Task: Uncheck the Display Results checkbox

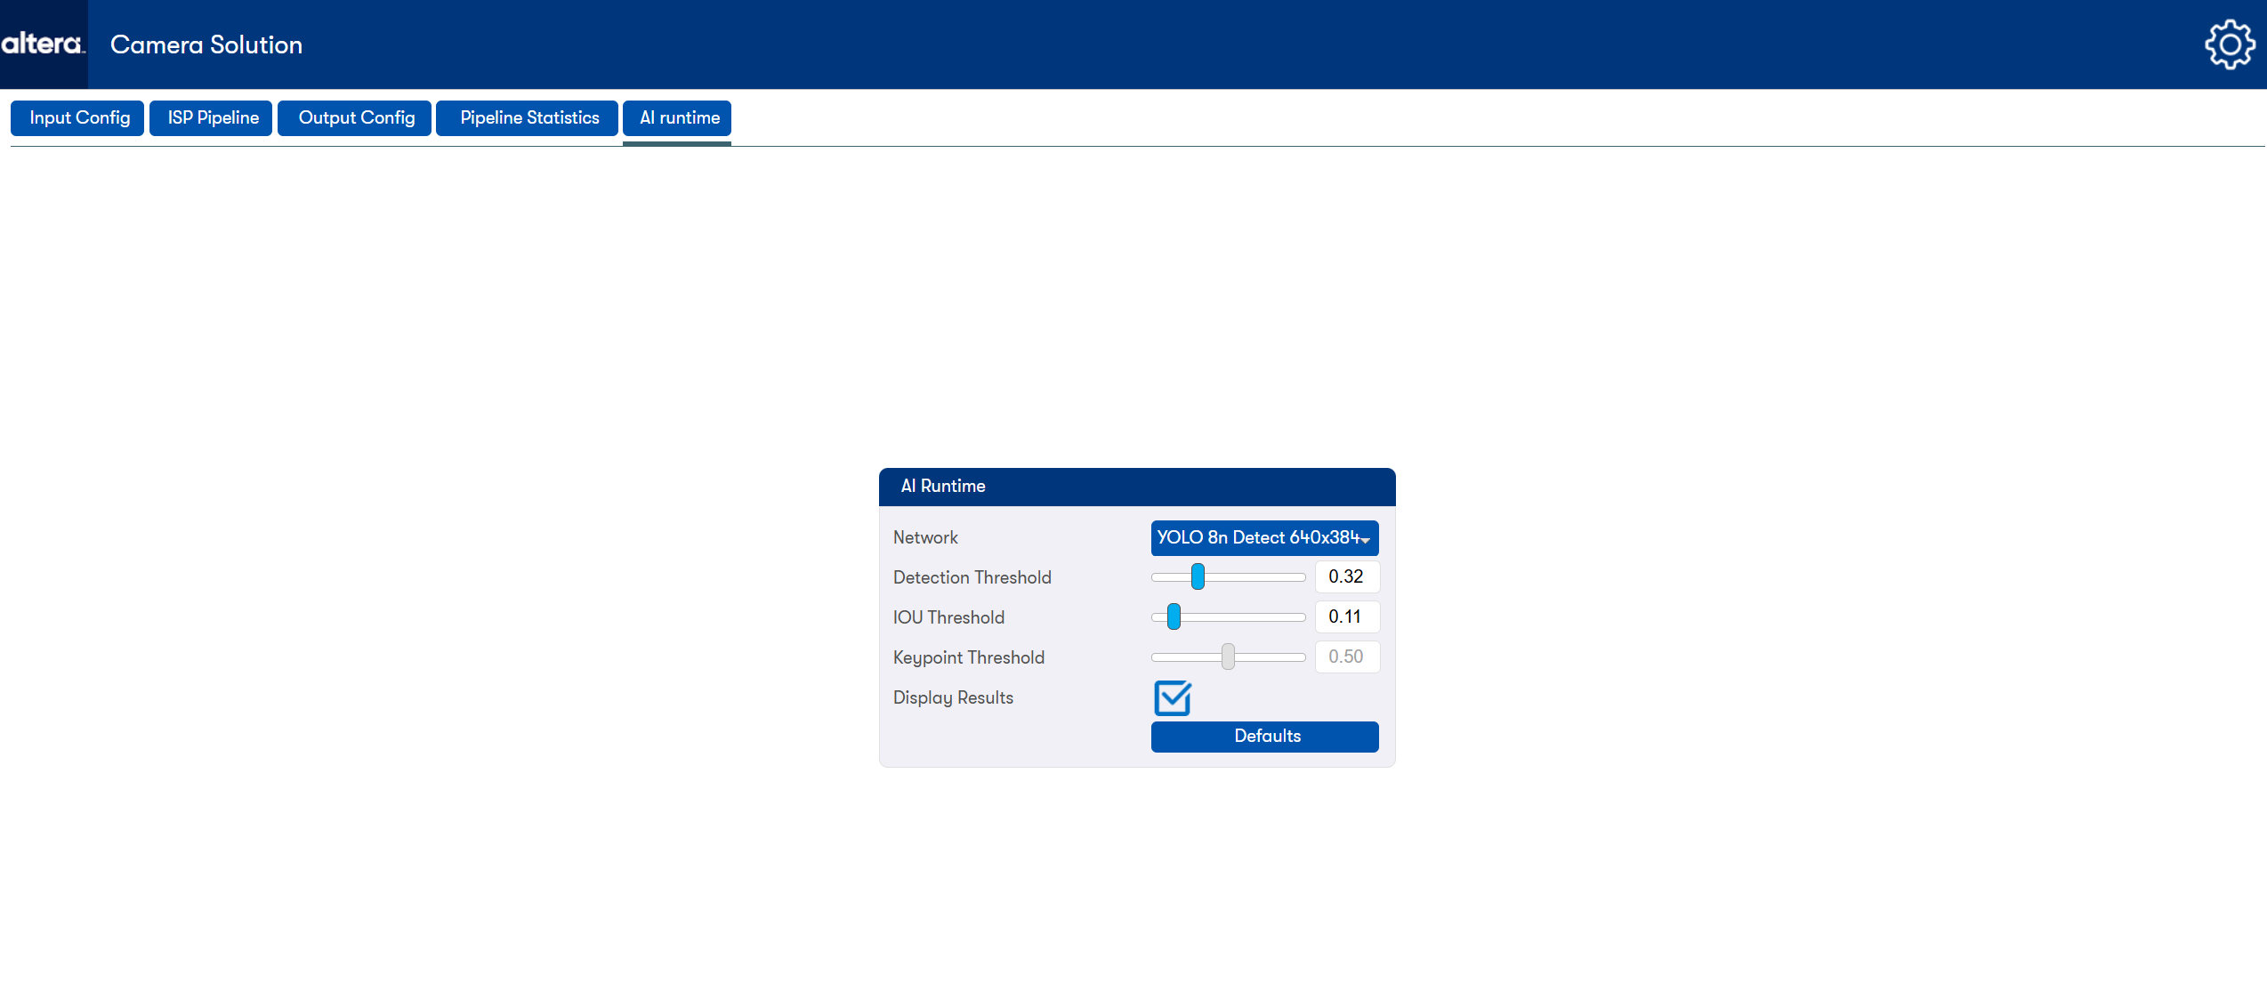Action: pos(1173,697)
